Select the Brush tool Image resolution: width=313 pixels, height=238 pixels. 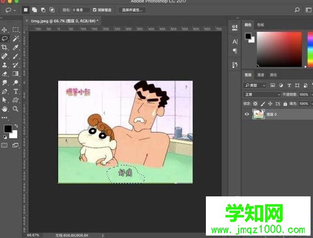pos(16,56)
